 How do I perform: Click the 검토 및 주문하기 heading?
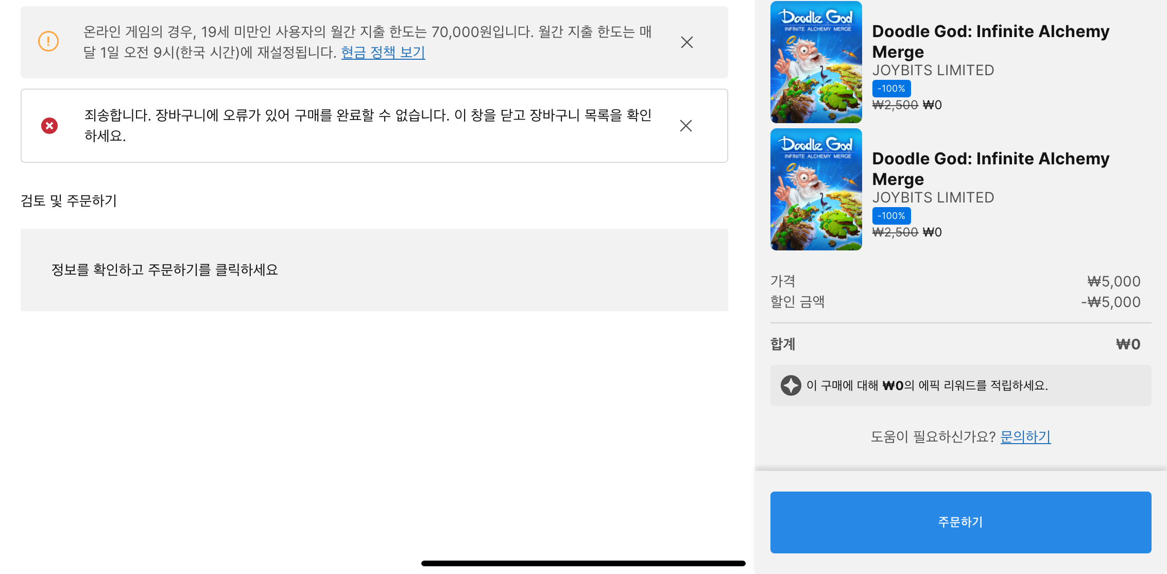[x=69, y=200]
